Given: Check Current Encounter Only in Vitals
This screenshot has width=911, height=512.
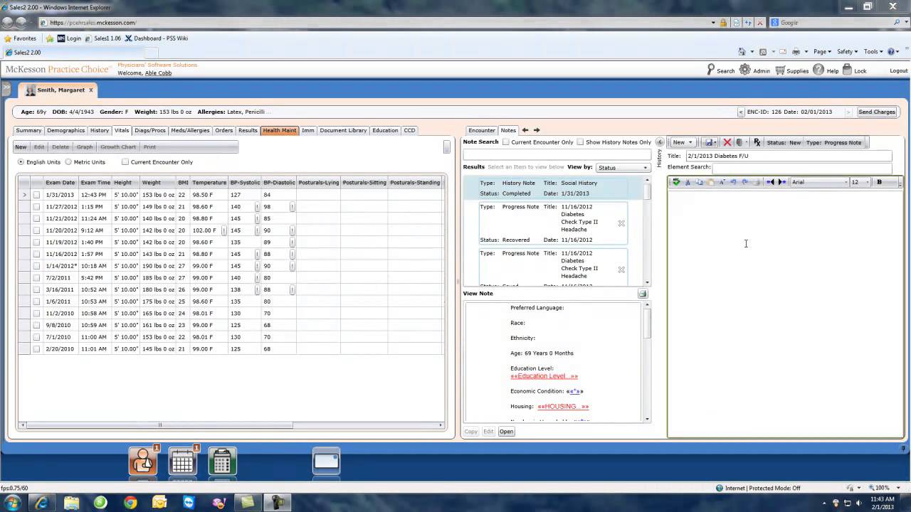Looking at the screenshot, I should point(125,162).
